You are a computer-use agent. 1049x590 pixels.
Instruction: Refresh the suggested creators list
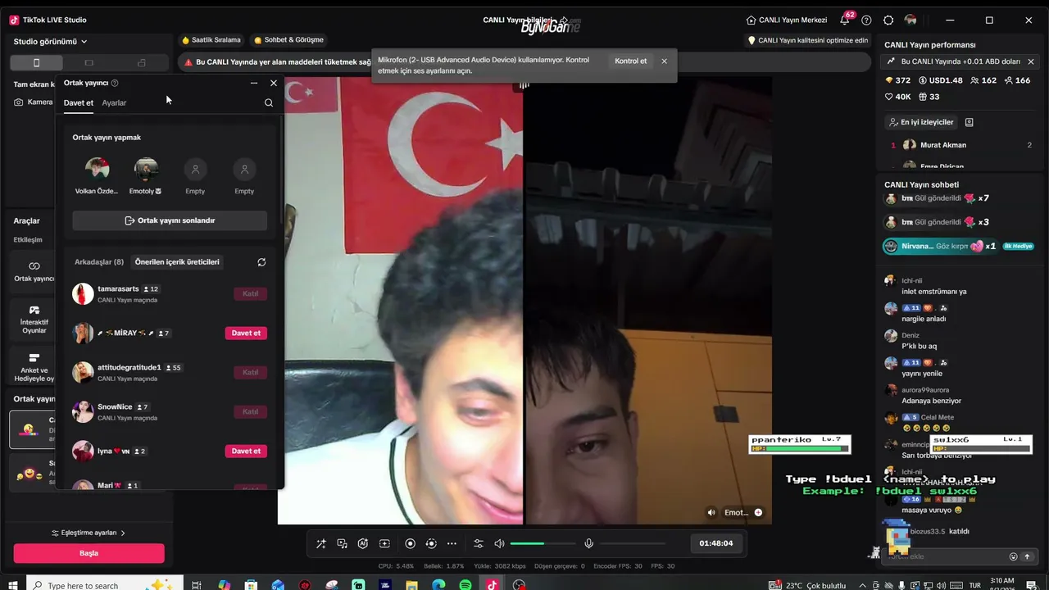point(261,262)
